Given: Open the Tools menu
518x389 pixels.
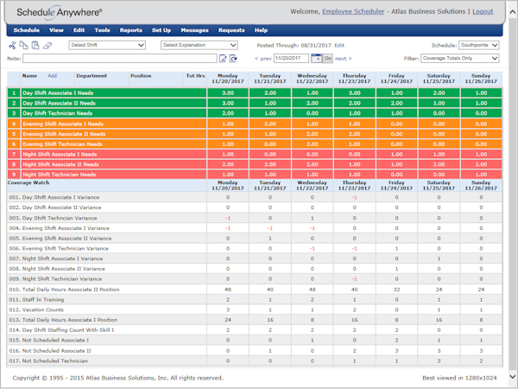Looking at the screenshot, I should tap(102, 30).
